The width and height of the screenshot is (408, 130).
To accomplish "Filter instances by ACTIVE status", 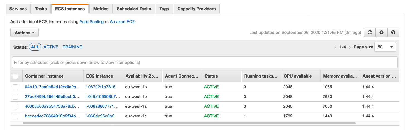I will [x=51, y=47].
